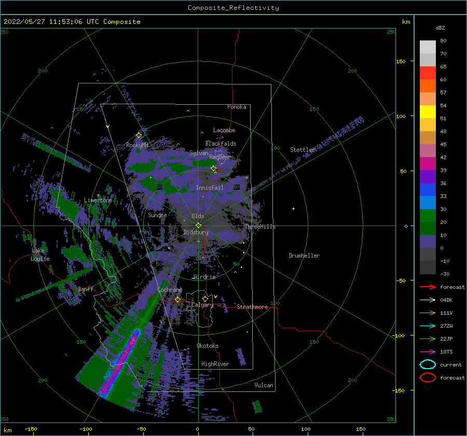
Task: Click the HighRiver town label
Action: tap(215, 364)
